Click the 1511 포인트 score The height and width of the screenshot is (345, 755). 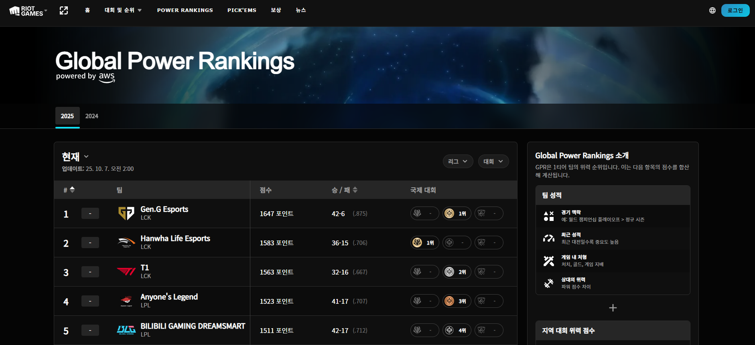point(276,331)
